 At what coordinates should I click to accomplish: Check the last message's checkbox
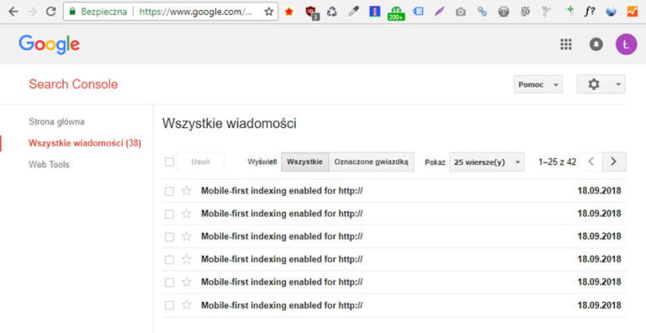pyautogui.click(x=169, y=305)
